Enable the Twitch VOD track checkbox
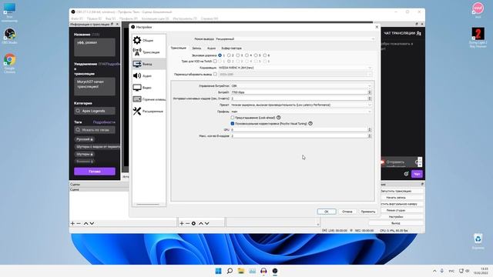The width and height of the screenshot is (493, 277). click(x=215, y=62)
